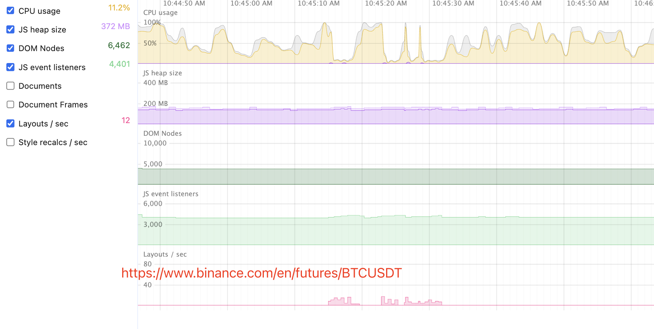The height and width of the screenshot is (329, 654).
Task: Click the JS heap size chart title
Action: (163, 73)
